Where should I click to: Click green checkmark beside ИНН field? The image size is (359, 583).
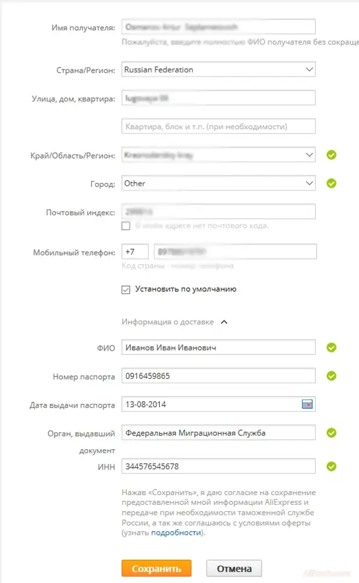(331, 466)
